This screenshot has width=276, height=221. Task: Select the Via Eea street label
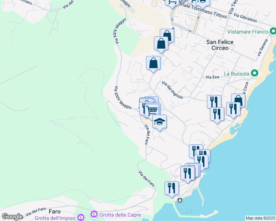(x=212, y=77)
